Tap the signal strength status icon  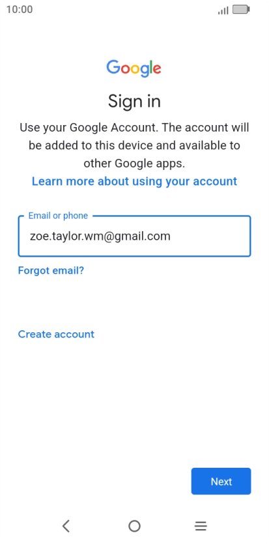(223, 10)
